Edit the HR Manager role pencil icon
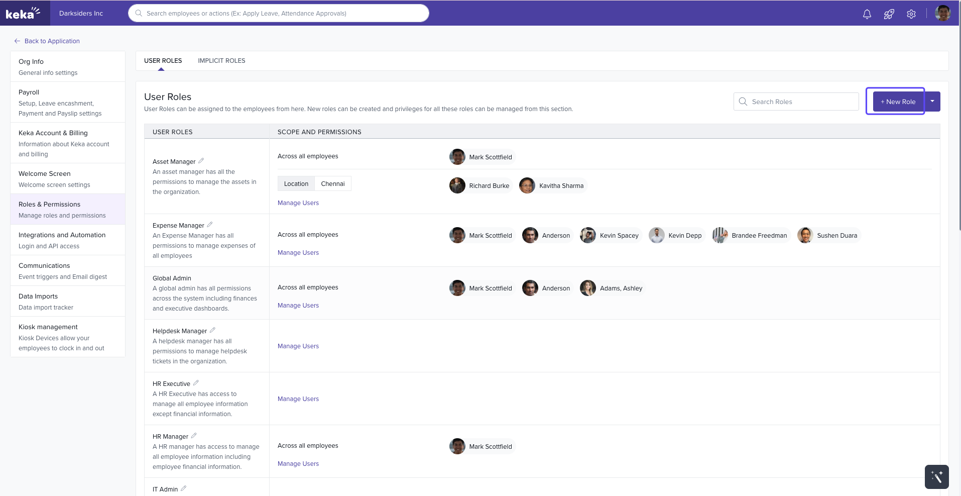961x496 pixels. (194, 436)
